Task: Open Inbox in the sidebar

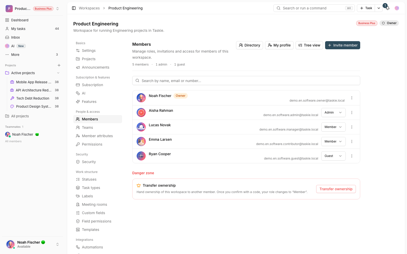Action: coord(33,37)
